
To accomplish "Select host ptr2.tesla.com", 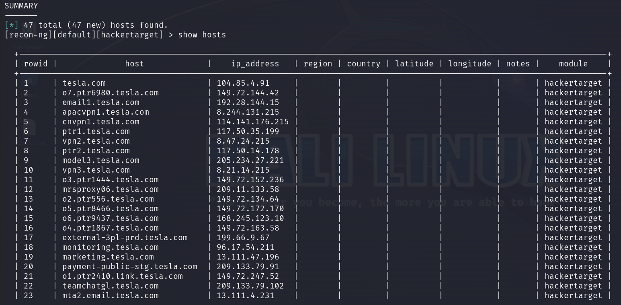I will [x=96, y=150].
